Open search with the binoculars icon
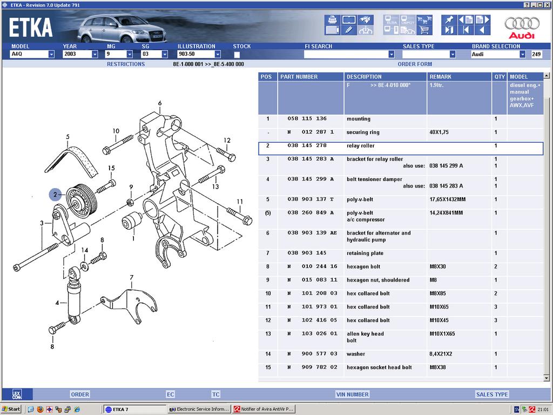 (367, 19)
